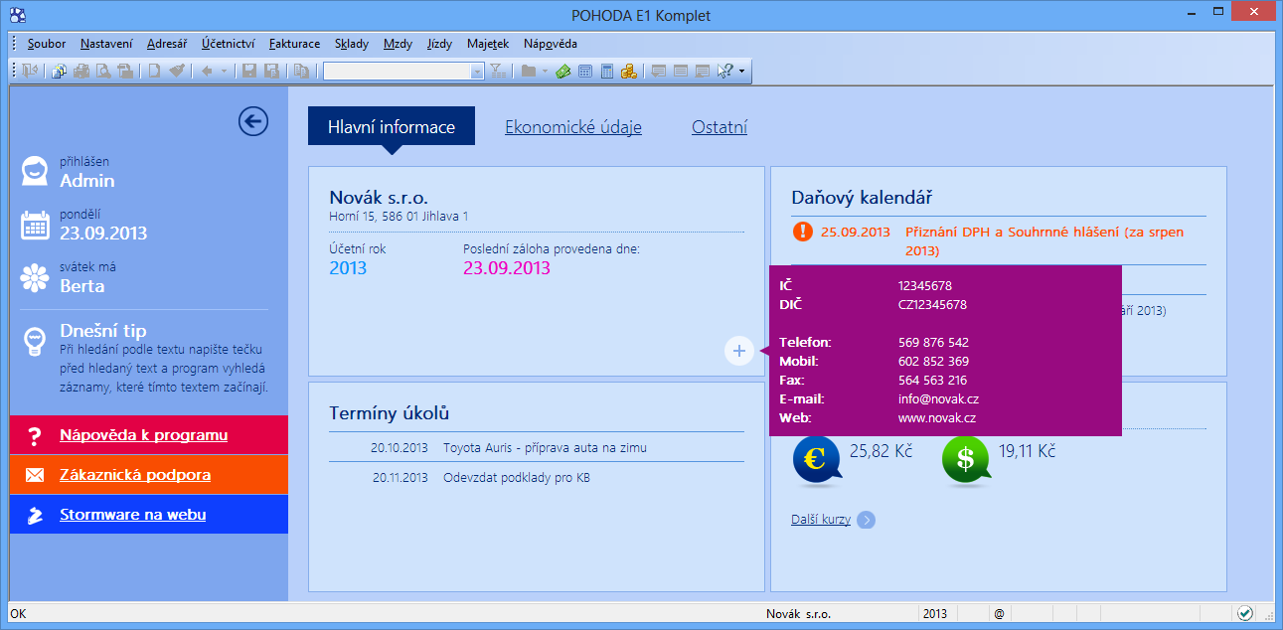Click the green dollar exchange rate icon
This screenshot has height=630, width=1283.
967,459
